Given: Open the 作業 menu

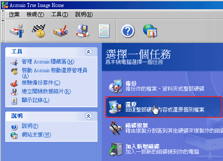Looking at the screenshot, I should (14, 14).
